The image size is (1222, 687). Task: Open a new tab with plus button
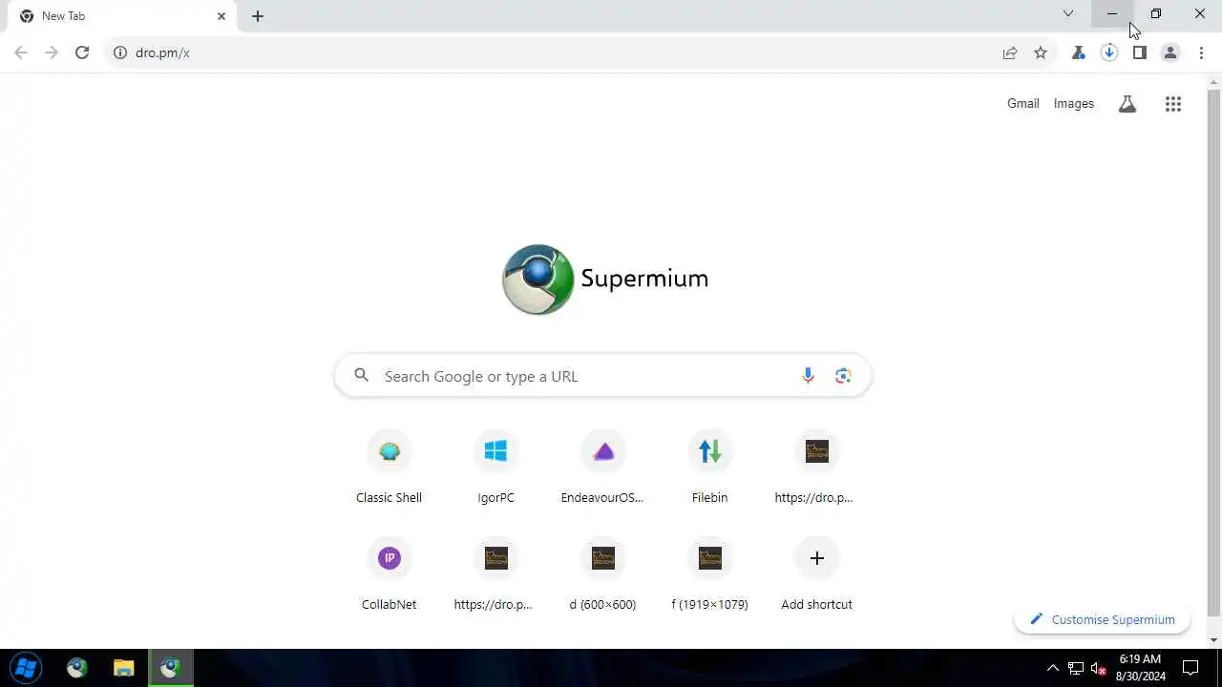258,16
